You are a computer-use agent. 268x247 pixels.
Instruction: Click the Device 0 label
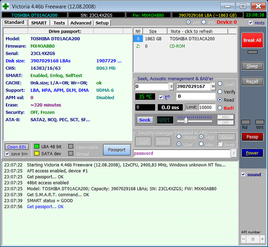point(227,22)
